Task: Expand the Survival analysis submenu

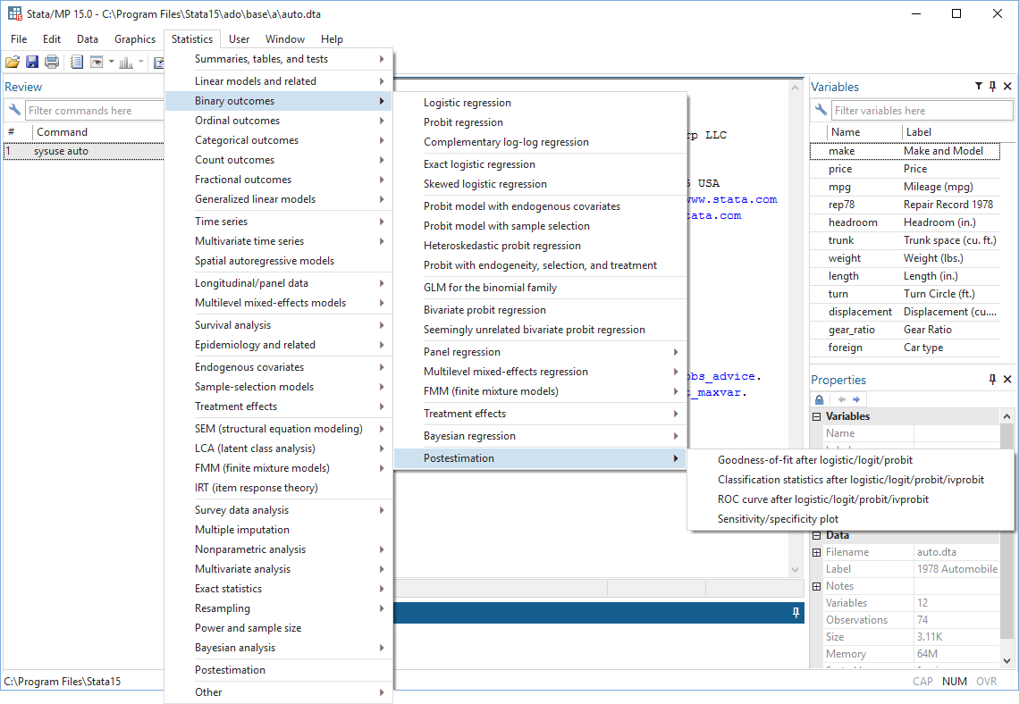Action: click(279, 324)
